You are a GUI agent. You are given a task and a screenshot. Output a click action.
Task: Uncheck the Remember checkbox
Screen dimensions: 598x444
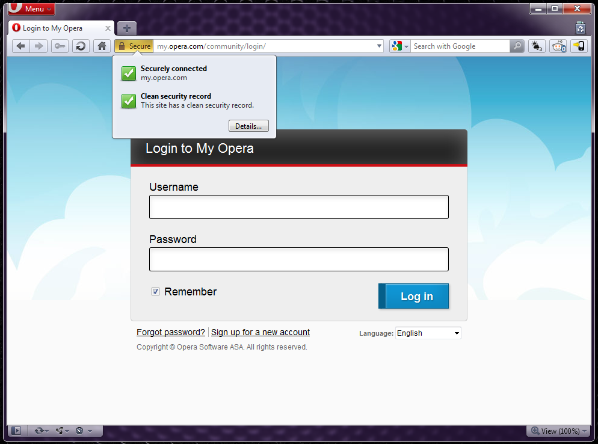[155, 292]
